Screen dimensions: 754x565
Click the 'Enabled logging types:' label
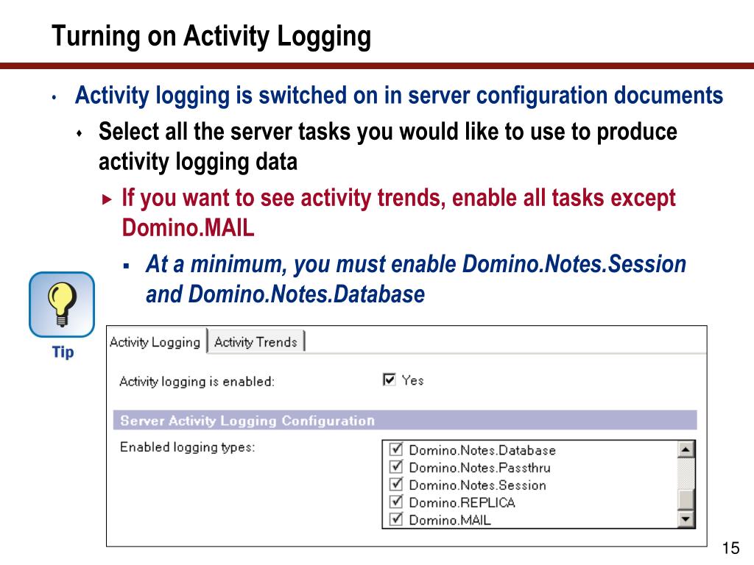coord(188,447)
